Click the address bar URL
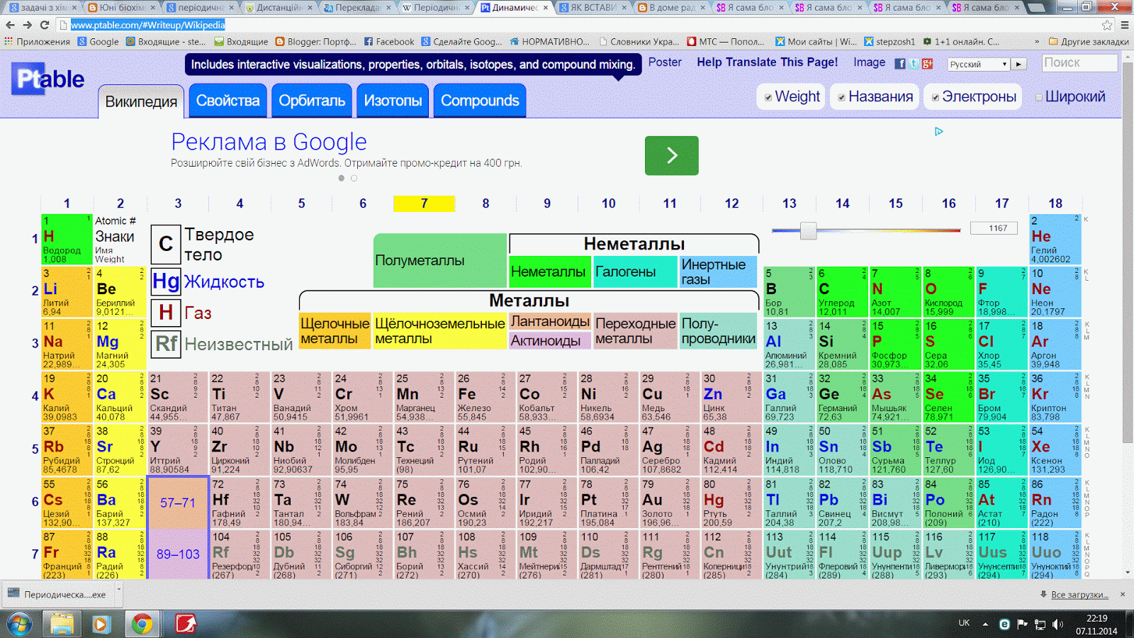 point(148,25)
